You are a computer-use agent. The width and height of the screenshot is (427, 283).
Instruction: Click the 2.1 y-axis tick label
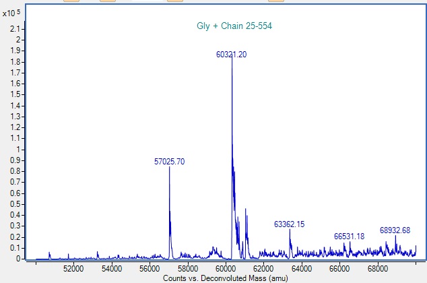tap(15, 29)
